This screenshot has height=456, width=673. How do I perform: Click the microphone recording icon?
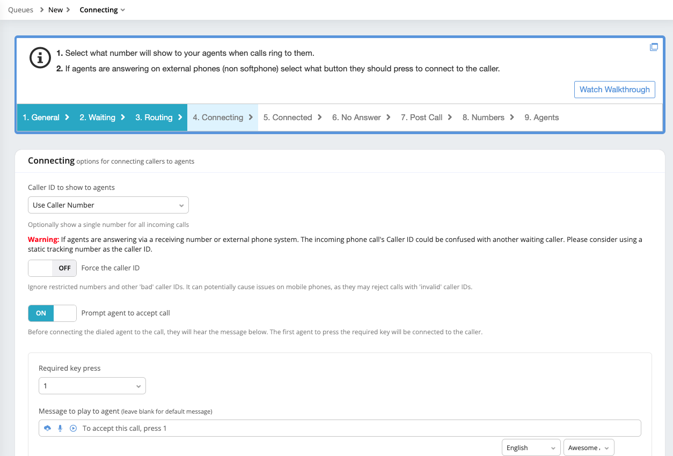[x=60, y=428]
